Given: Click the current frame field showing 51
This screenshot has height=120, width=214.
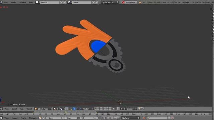Looking at the screenshot, I should 91,118.
